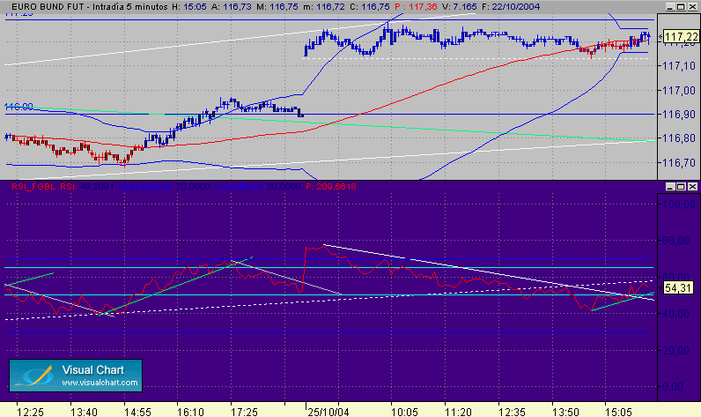
Task: Click the 'EURO BUND FUT - Intradía 5 minutos' title
Action: pos(90,7)
